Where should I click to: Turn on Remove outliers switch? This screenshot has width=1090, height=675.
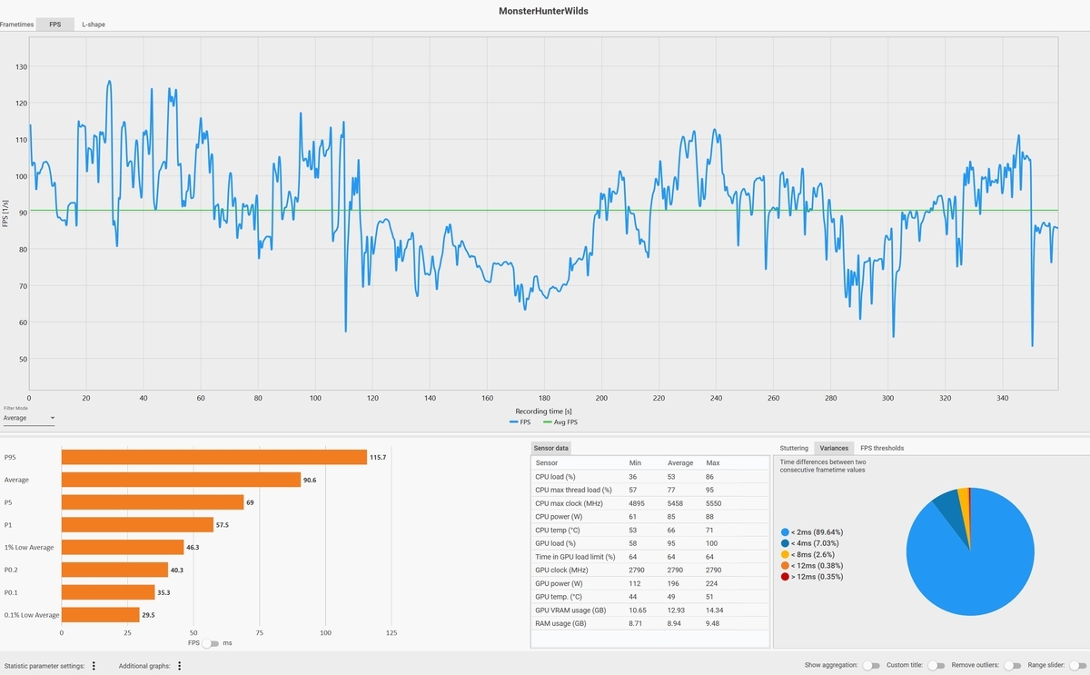pyautogui.click(x=1012, y=666)
